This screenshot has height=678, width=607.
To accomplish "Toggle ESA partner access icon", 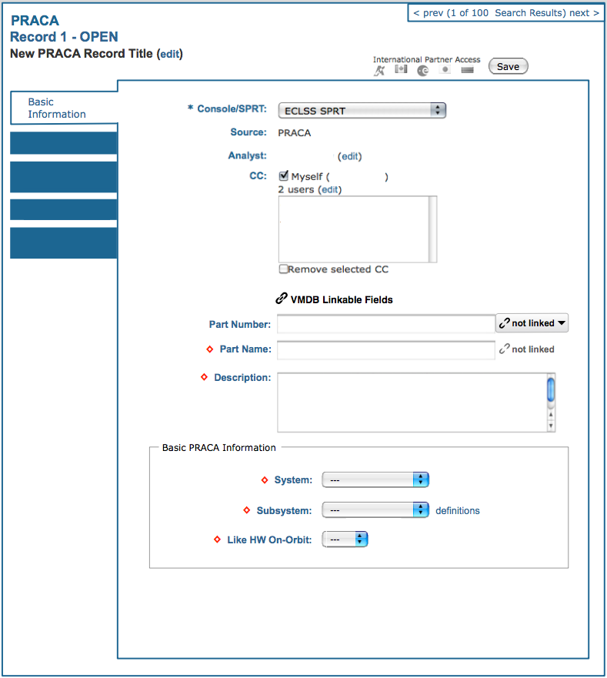I will pos(423,71).
